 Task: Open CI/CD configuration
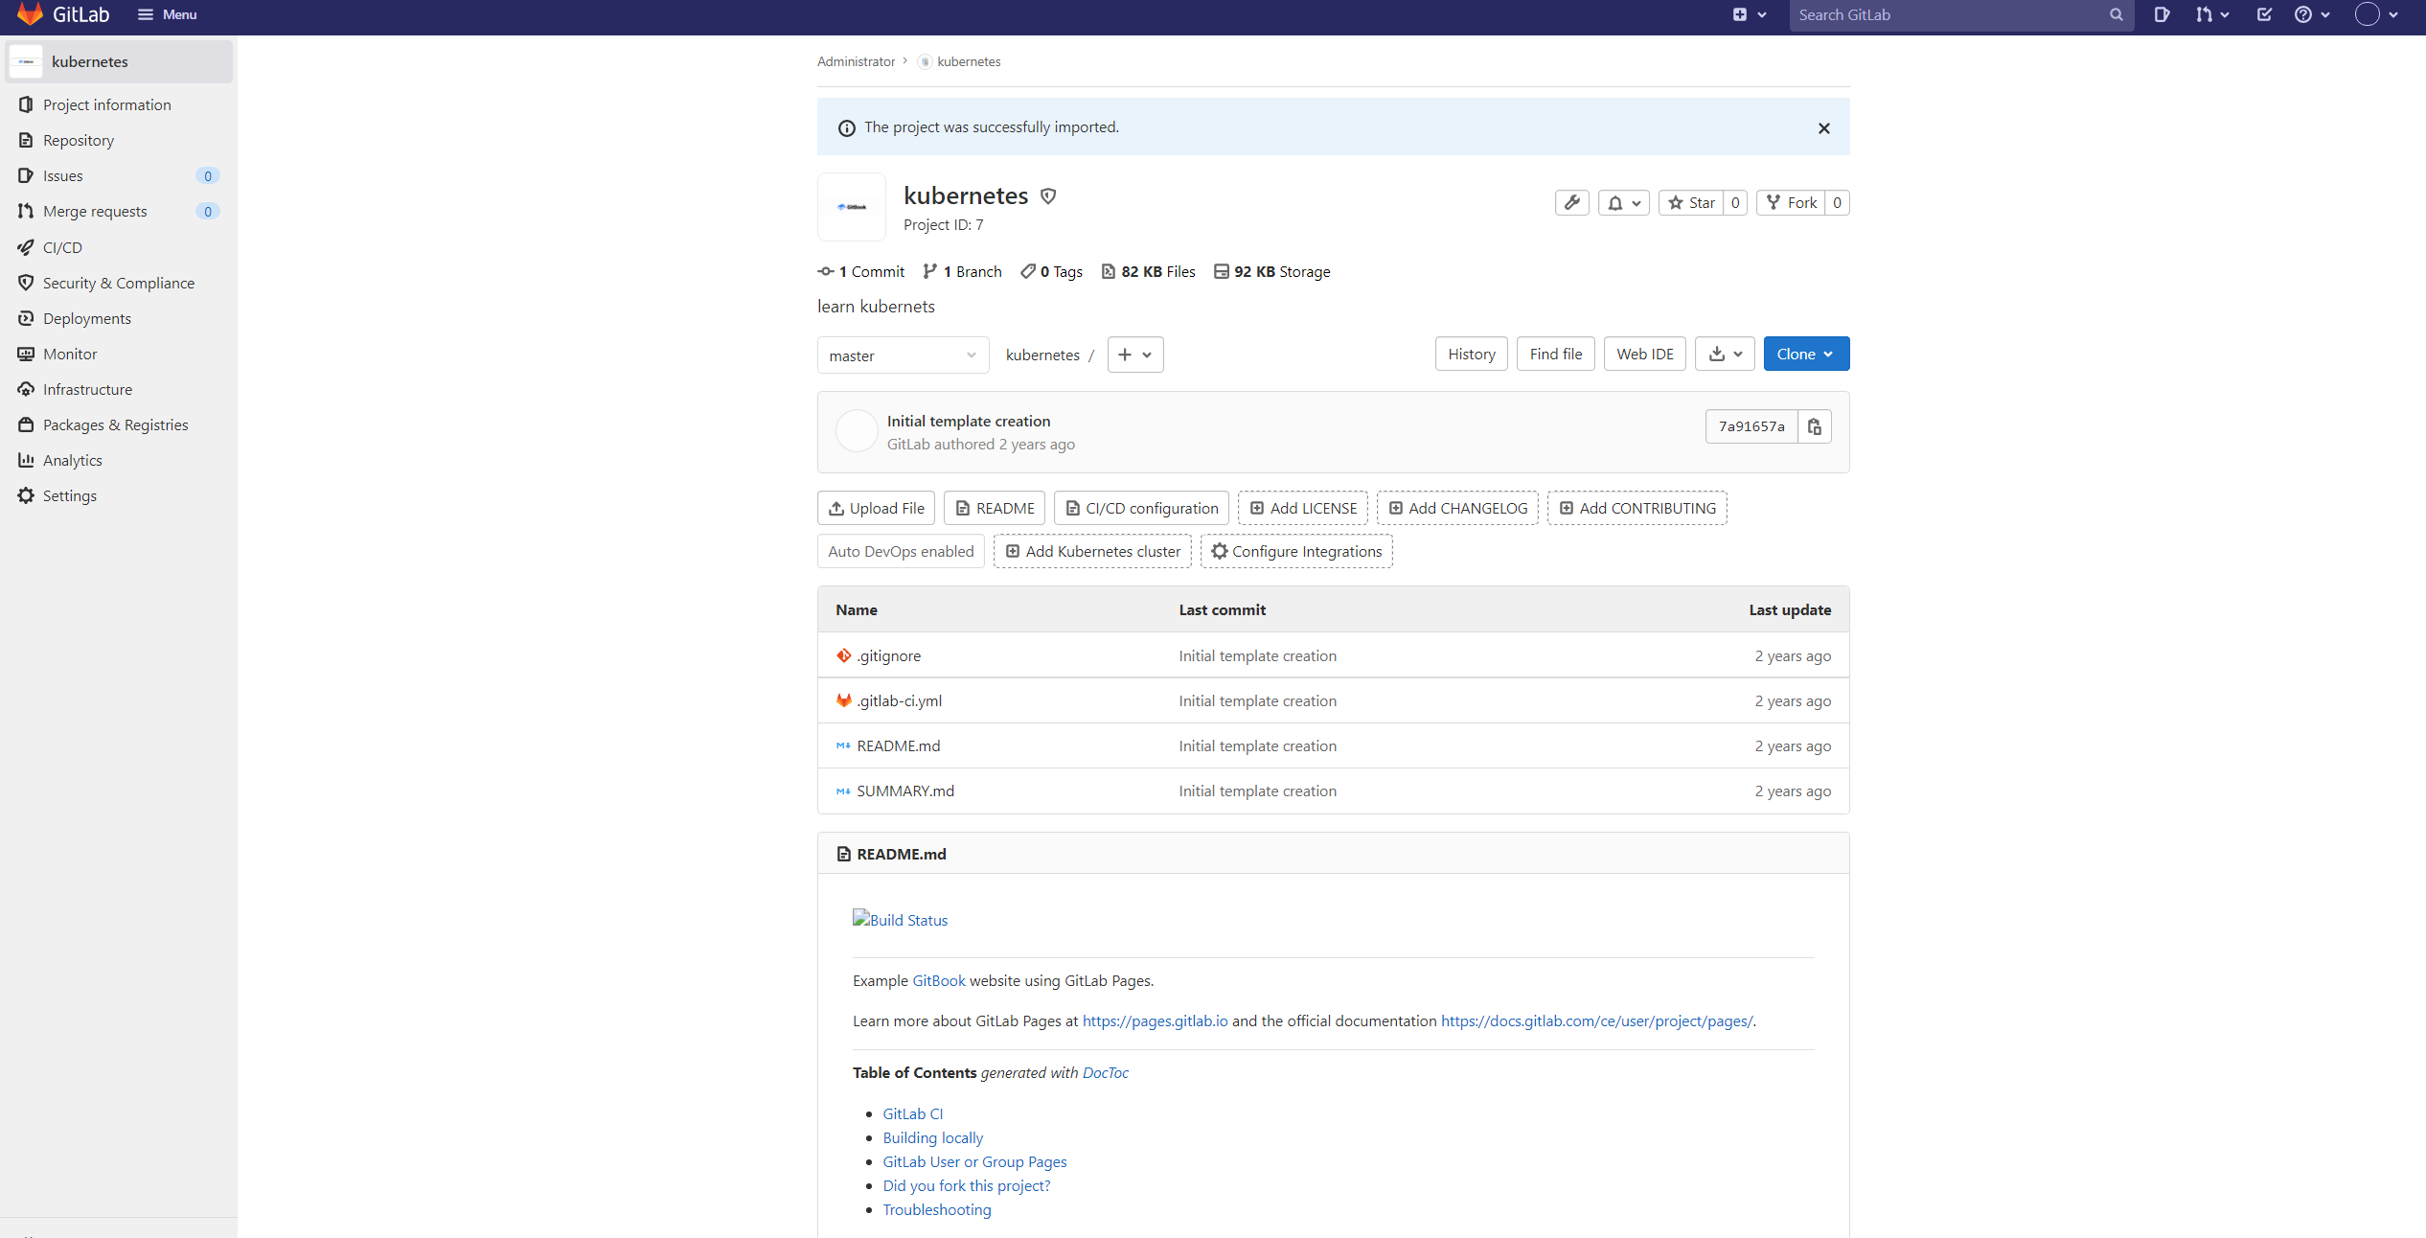pyautogui.click(x=1141, y=508)
